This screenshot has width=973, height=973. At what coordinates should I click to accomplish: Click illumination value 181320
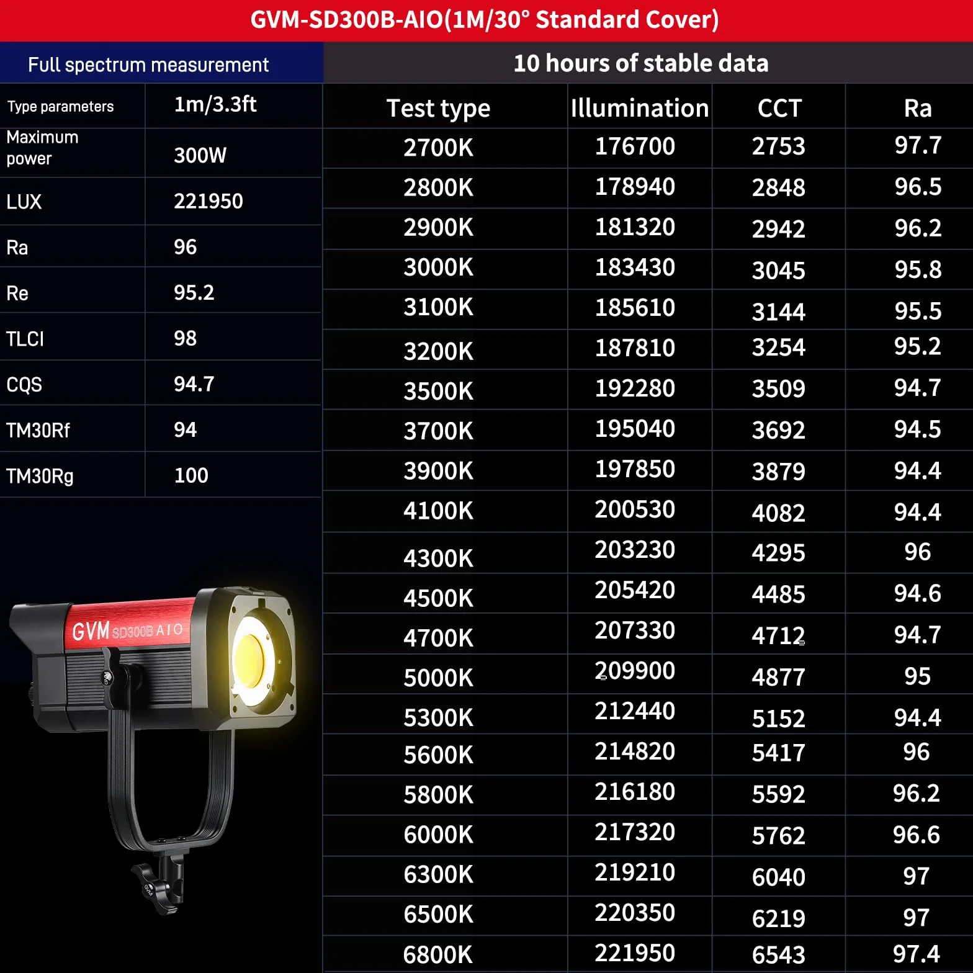635,227
